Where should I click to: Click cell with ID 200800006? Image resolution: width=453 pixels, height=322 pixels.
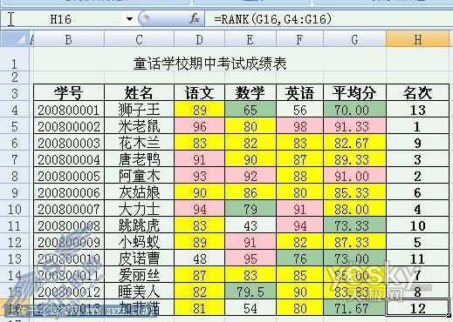(69, 192)
